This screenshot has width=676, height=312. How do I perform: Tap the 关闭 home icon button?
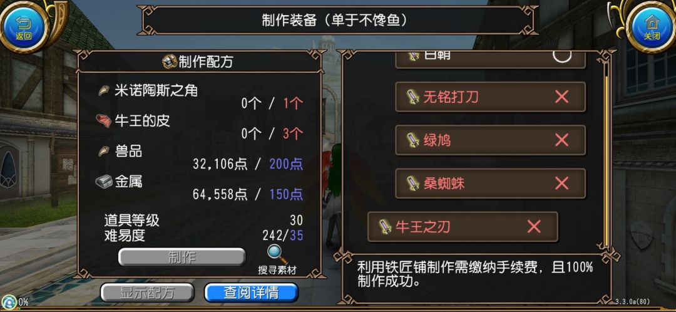click(652, 26)
